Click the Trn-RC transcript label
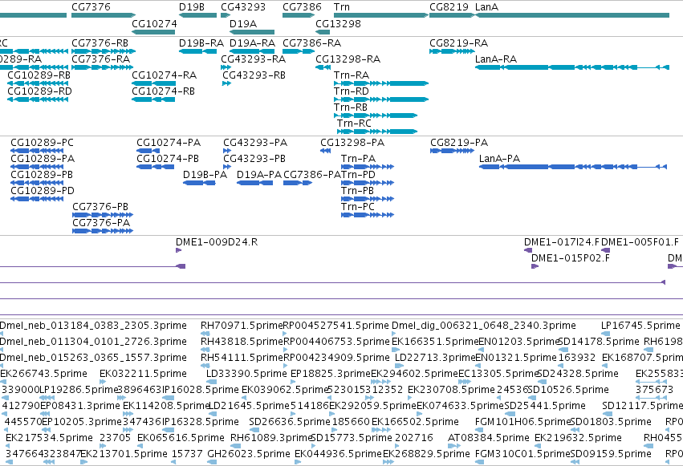This screenshot has width=683, height=466. (x=354, y=124)
